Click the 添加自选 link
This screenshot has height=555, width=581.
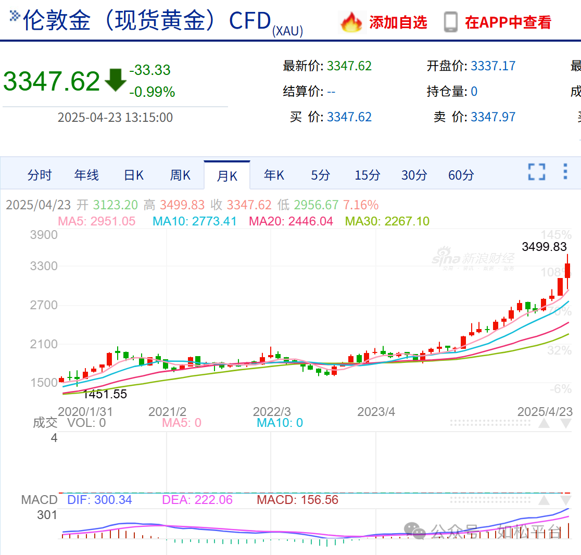click(x=398, y=22)
